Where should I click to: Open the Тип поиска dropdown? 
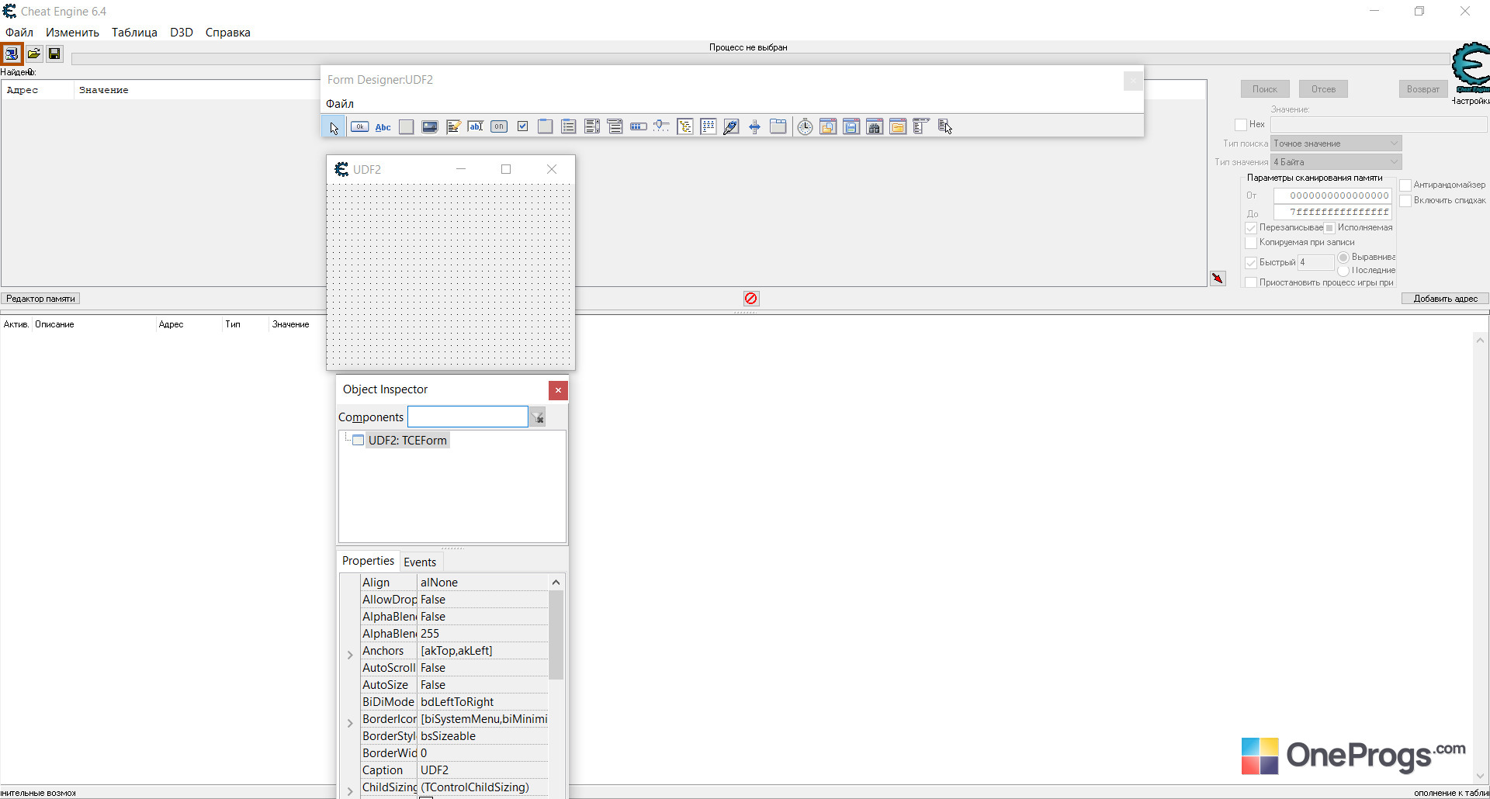pos(1336,144)
